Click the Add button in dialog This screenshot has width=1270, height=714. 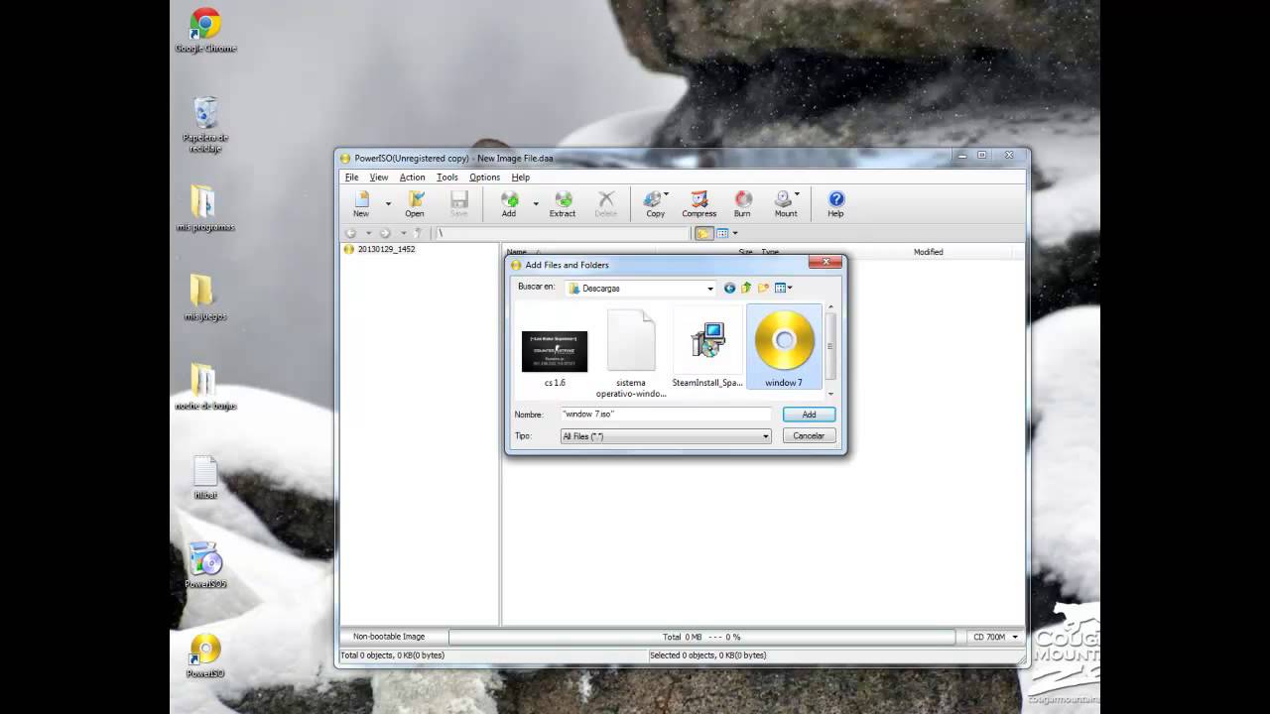pyautogui.click(x=809, y=415)
